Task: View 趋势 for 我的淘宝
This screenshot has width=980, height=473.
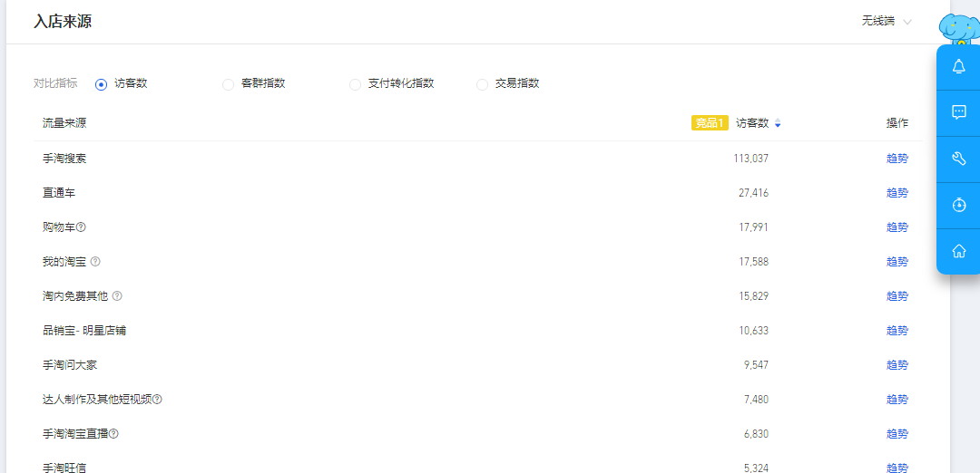Action: coord(897,262)
